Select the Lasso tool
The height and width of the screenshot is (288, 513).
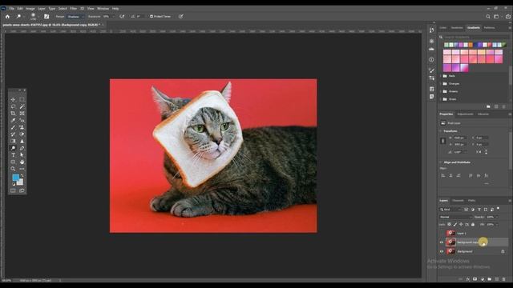pos(13,106)
